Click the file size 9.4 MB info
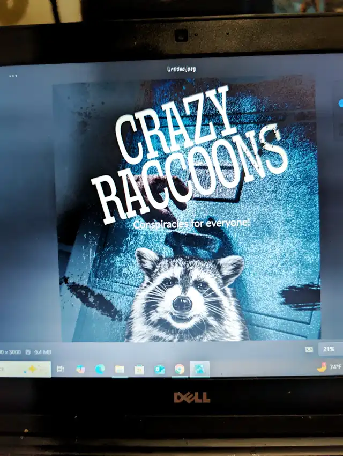 pyautogui.click(x=43, y=352)
